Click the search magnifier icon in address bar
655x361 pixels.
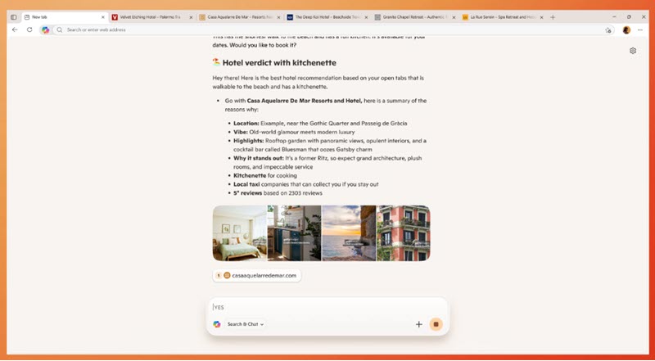[x=60, y=29]
